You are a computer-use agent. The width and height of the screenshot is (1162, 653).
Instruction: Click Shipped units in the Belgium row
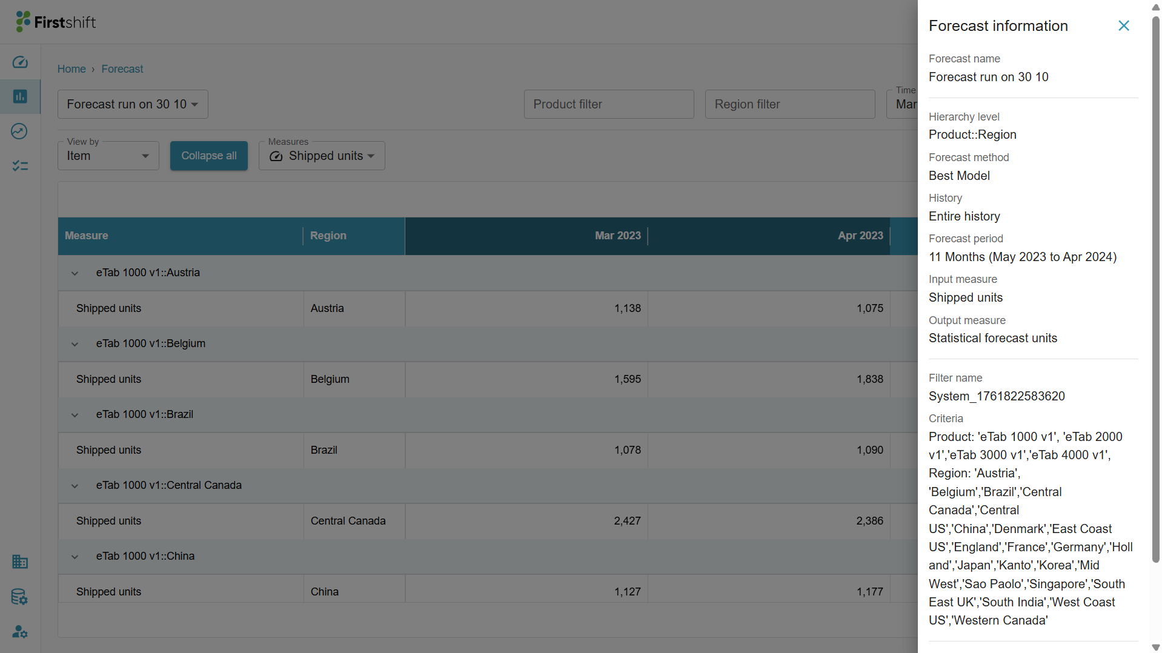[x=108, y=379]
